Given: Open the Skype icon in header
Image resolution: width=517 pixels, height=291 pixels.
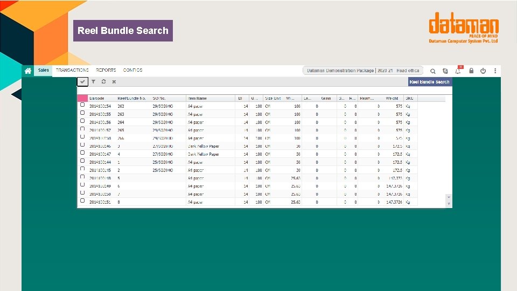Looking at the screenshot, I should coord(445,71).
